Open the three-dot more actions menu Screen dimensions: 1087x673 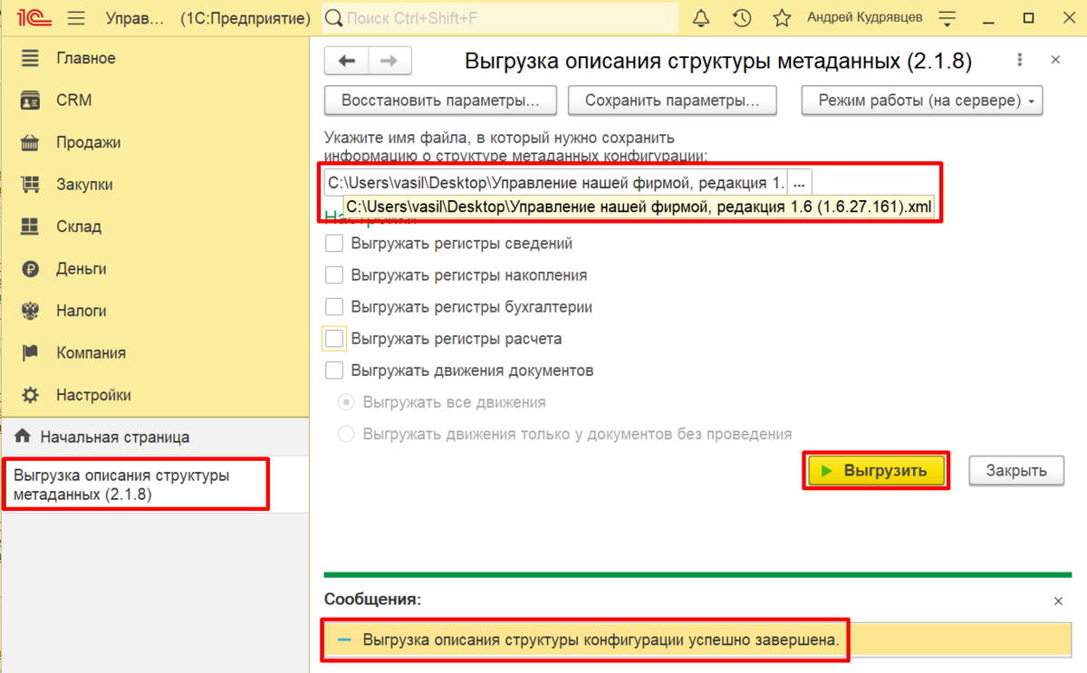pyautogui.click(x=1020, y=59)
